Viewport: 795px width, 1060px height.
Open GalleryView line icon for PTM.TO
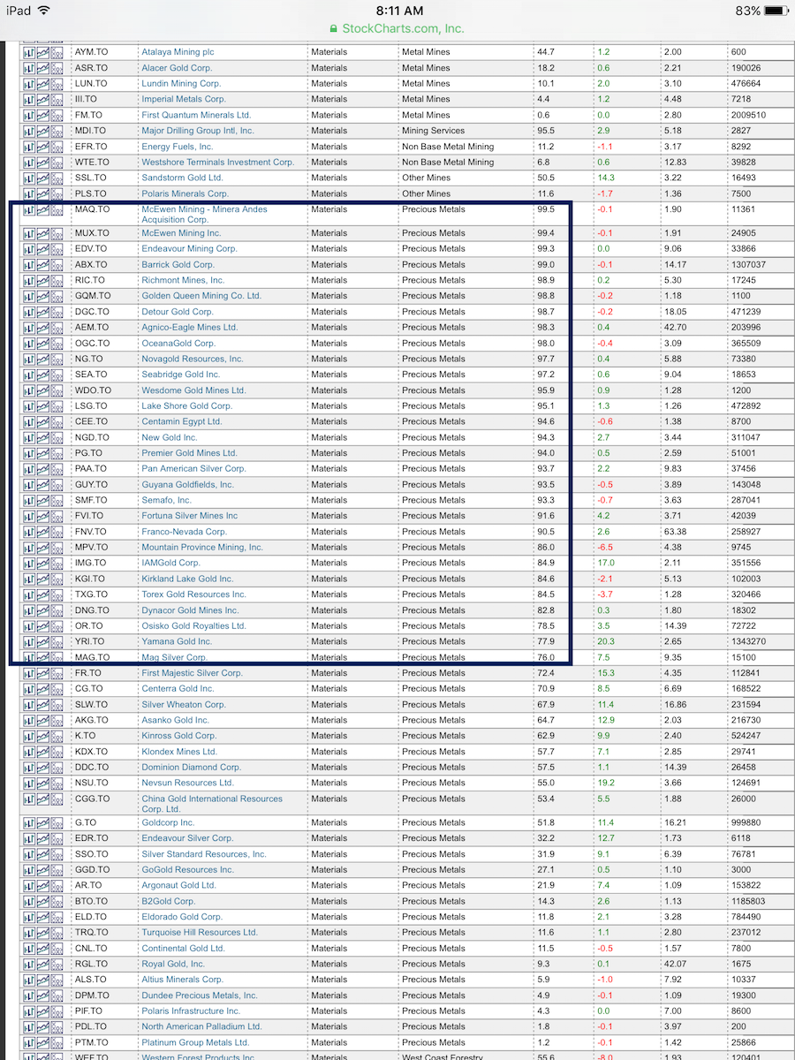coord(42,1042)
